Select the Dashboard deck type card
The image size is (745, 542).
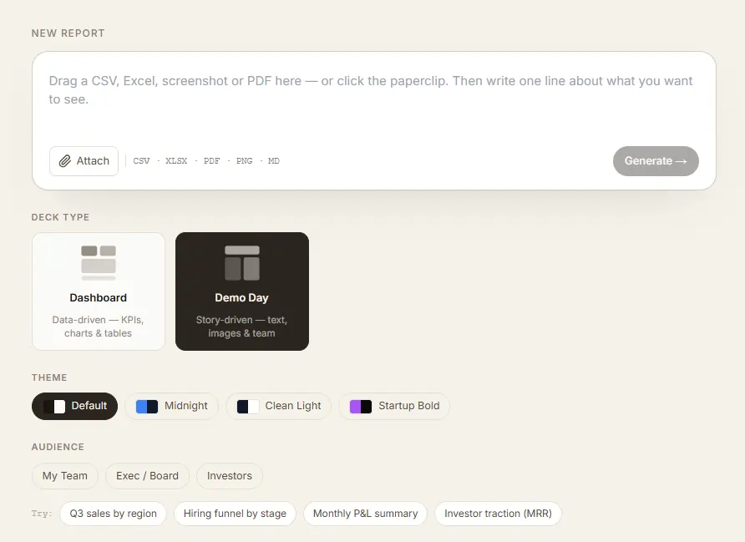(x=99, y=291)
